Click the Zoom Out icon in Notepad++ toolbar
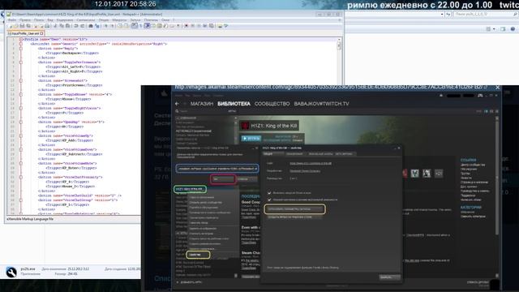The width and height of the screenshot is (519, 292). point(113,26)
